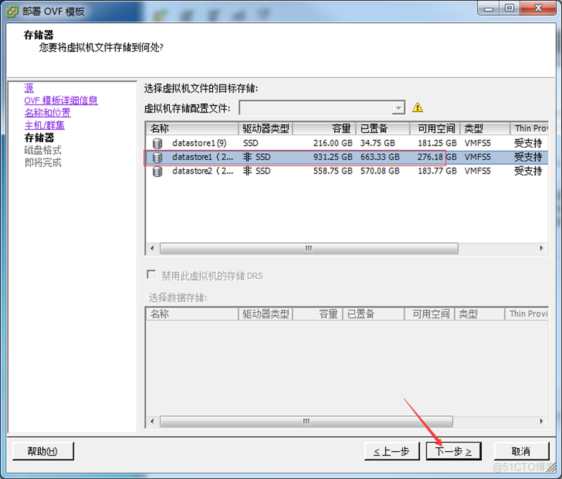Sort upper table by 可用空间 column
The image size is (562, 479).
(434, 128)
